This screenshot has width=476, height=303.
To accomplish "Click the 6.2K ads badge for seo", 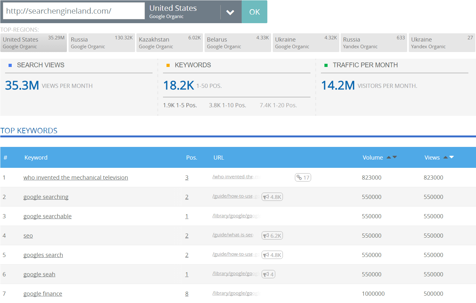I will pos(272,235).
